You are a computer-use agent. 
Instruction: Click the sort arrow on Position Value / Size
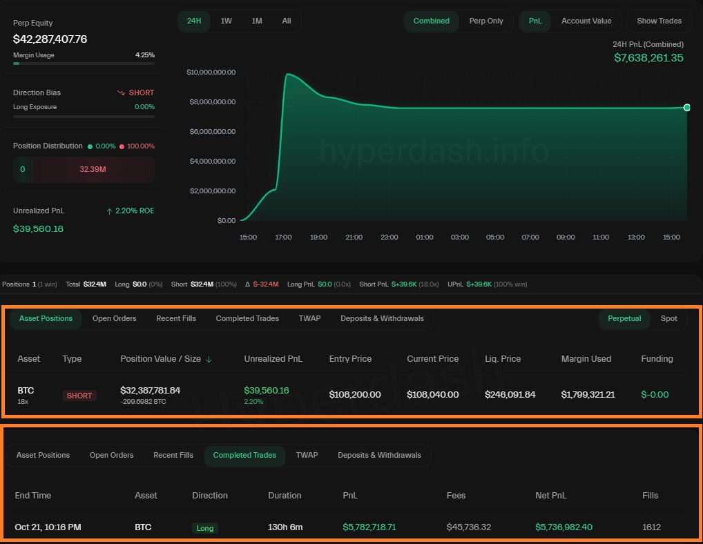209,360
